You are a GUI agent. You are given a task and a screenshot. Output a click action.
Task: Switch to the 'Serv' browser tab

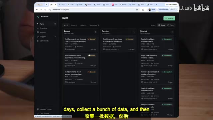click(115, 5)
